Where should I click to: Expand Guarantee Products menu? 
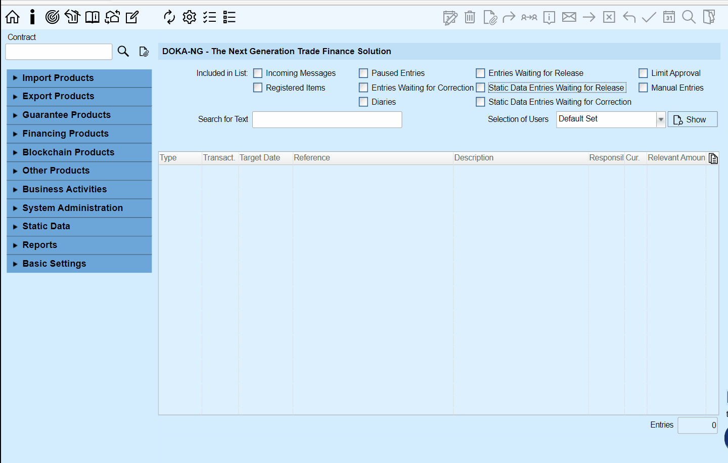coord(79,115)
